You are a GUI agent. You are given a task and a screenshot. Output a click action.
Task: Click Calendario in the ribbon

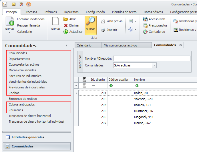coord(25,32)
